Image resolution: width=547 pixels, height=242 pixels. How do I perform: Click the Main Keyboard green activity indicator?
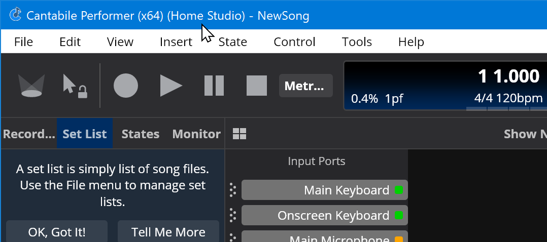pyautogui.click(x=399, y=190)
